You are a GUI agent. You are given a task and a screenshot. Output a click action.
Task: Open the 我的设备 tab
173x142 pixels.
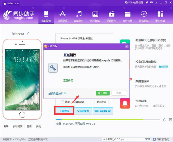click(46, 16)
